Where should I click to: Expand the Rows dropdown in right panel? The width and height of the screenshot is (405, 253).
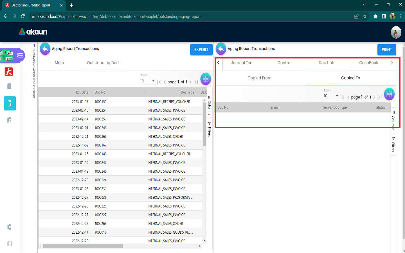(x=331, y=96)
